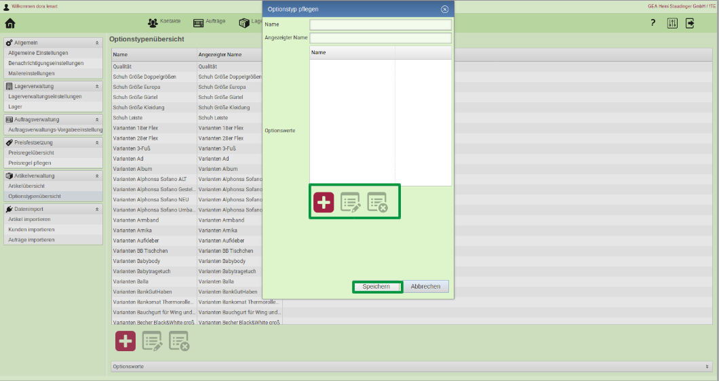
Task: Select Optionstypenübersicht in sidebar
Action: tap(53, 196)
